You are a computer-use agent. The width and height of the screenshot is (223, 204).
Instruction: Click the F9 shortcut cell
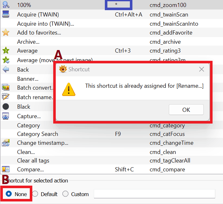click(118, 134)
